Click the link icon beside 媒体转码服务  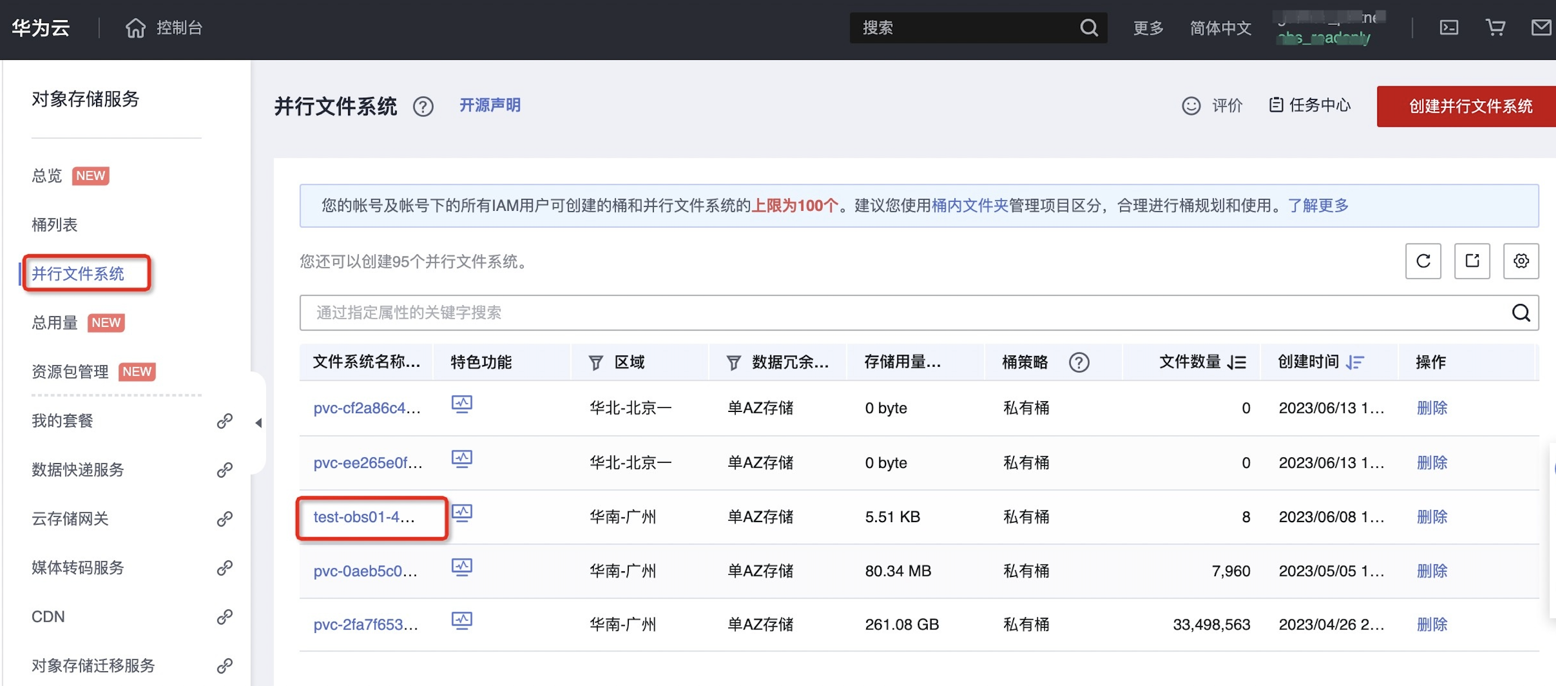tap(225, 568)
